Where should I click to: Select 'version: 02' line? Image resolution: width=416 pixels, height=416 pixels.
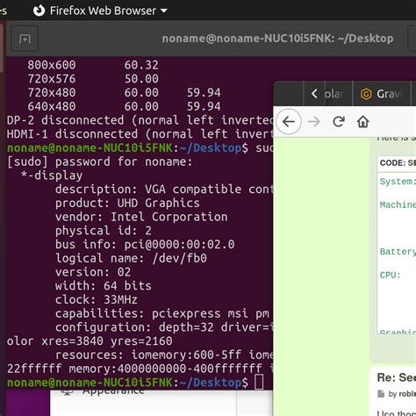click(93, 272)
